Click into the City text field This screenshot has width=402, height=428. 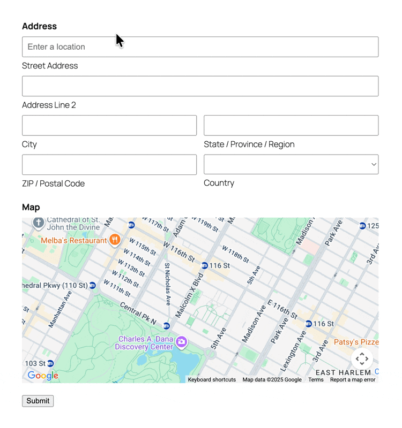109,126
